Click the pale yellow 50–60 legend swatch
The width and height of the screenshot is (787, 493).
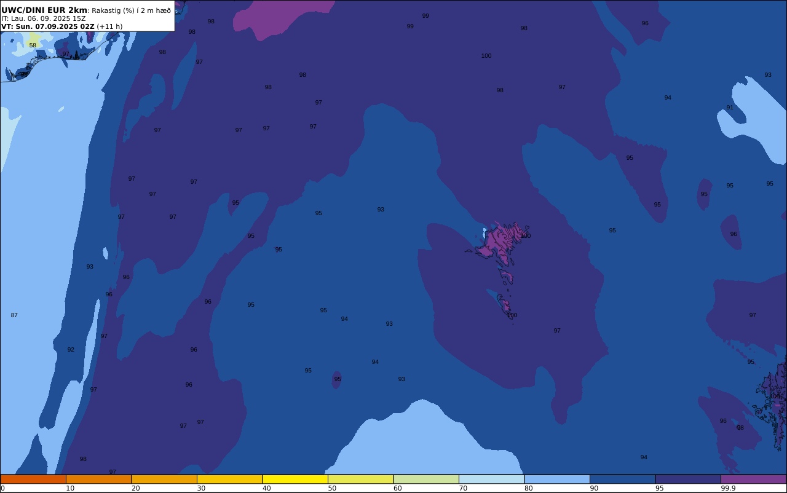(360, 479)
